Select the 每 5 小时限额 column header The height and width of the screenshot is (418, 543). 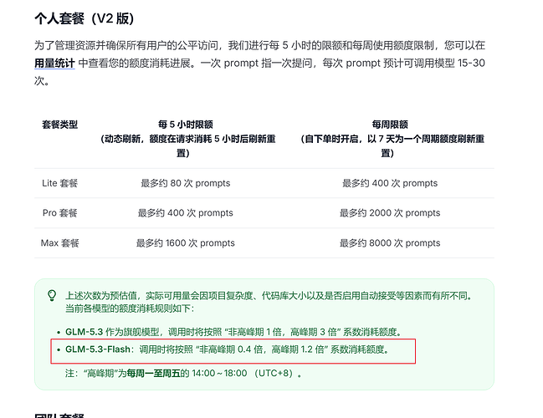click(x=185, y=125)
